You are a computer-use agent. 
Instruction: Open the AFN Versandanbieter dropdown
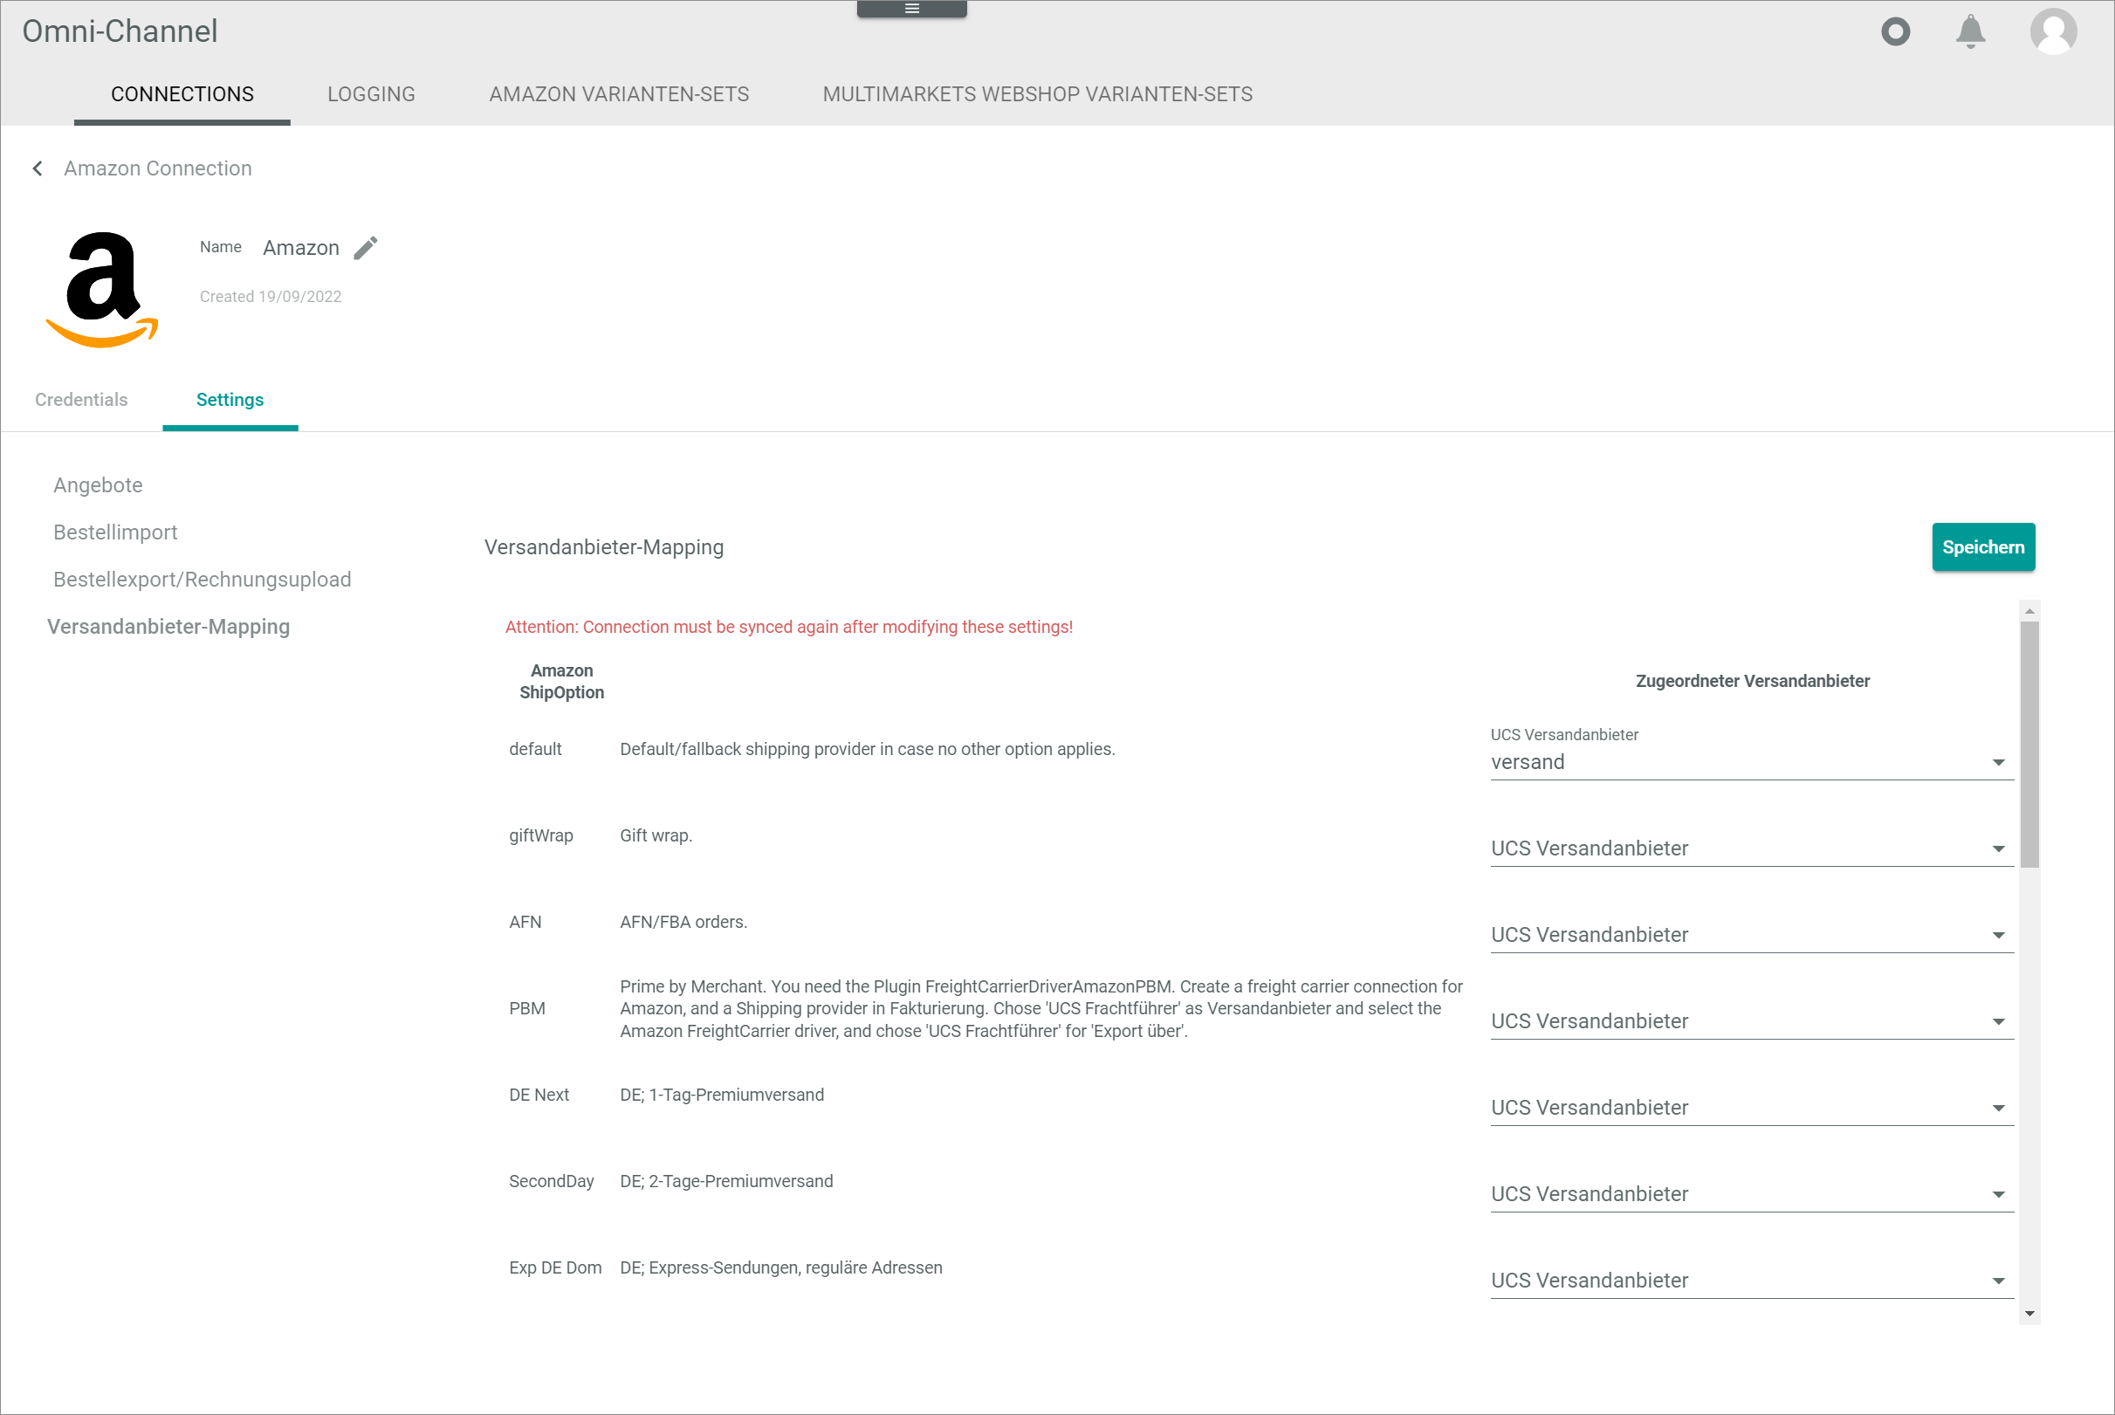[1751, 935]
